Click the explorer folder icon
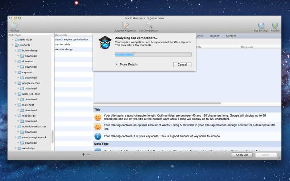The height and width of the screenshot is (181, 290). click(20, 72)
